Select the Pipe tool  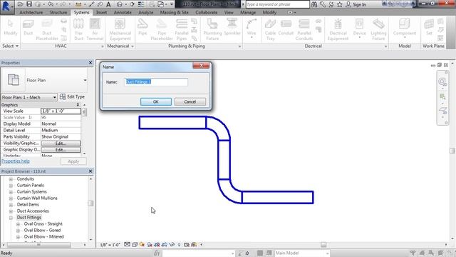[x=142, y=28]
